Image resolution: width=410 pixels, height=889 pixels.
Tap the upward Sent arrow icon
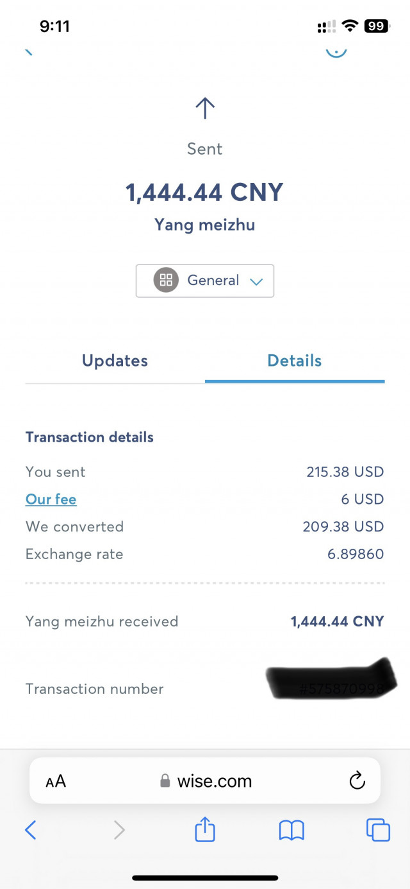[205, 108]
